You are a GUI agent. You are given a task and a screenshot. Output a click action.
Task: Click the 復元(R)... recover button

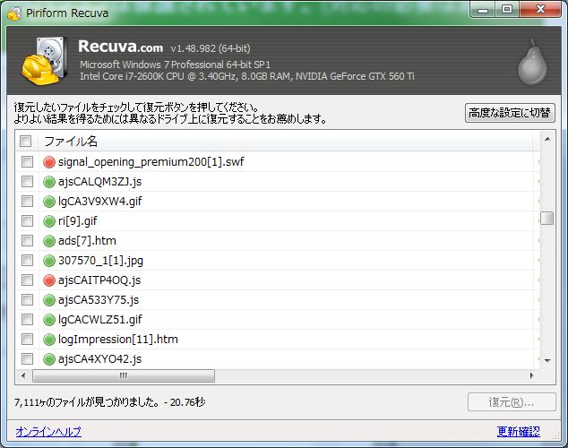coord(512,402)
